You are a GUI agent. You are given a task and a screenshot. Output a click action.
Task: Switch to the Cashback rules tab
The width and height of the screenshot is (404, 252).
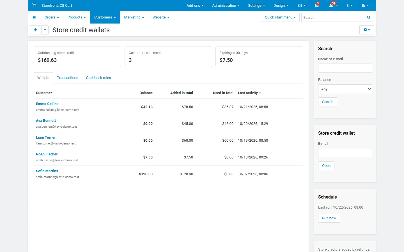click(x=98, y=78)
